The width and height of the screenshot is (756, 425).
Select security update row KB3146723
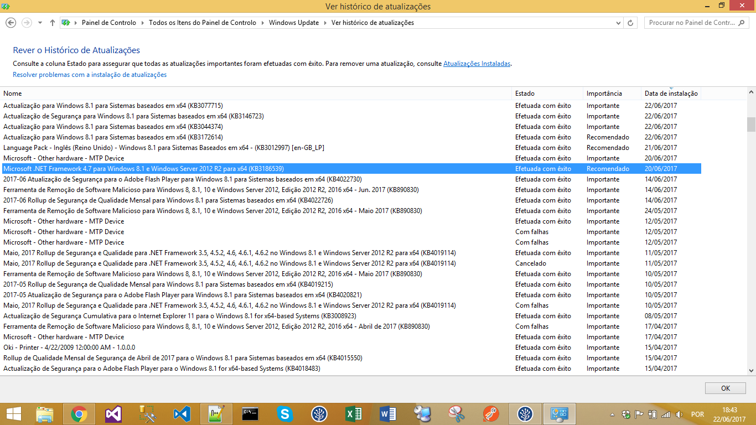point(351,116)
